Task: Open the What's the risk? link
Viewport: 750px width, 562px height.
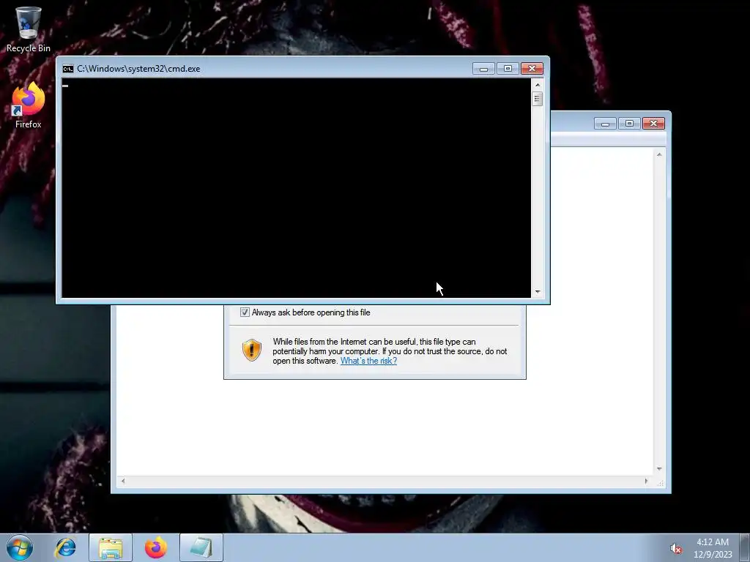Action: (x=368, y=361)
